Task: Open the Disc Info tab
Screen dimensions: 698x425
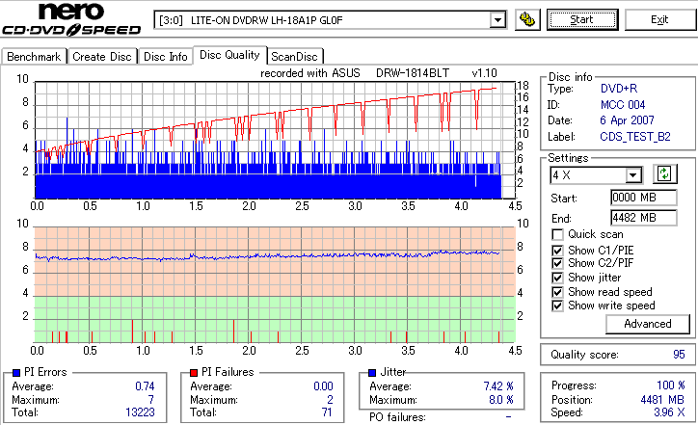Action: click(166, 57)
